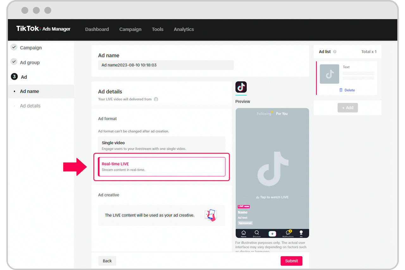Click the Campaign step checkmark icon
This screenshot has height=270, width=405.
(x=14, y=47)
